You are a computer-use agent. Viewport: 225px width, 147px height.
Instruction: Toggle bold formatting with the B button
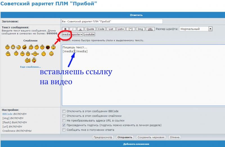click(x=65, y=29)
